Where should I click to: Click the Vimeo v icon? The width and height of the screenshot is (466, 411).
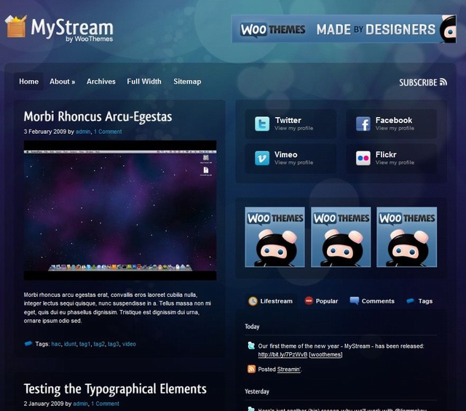click(262, 158)
